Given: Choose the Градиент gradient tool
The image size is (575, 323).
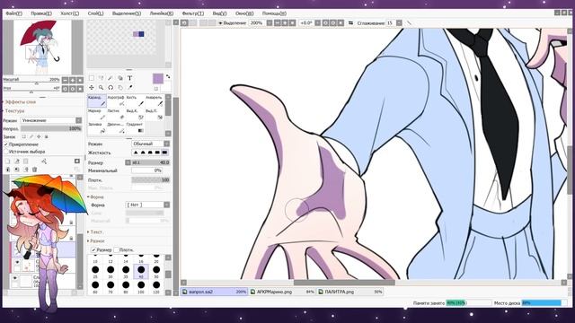Looking at the screenshot, I should click(135, 127).
